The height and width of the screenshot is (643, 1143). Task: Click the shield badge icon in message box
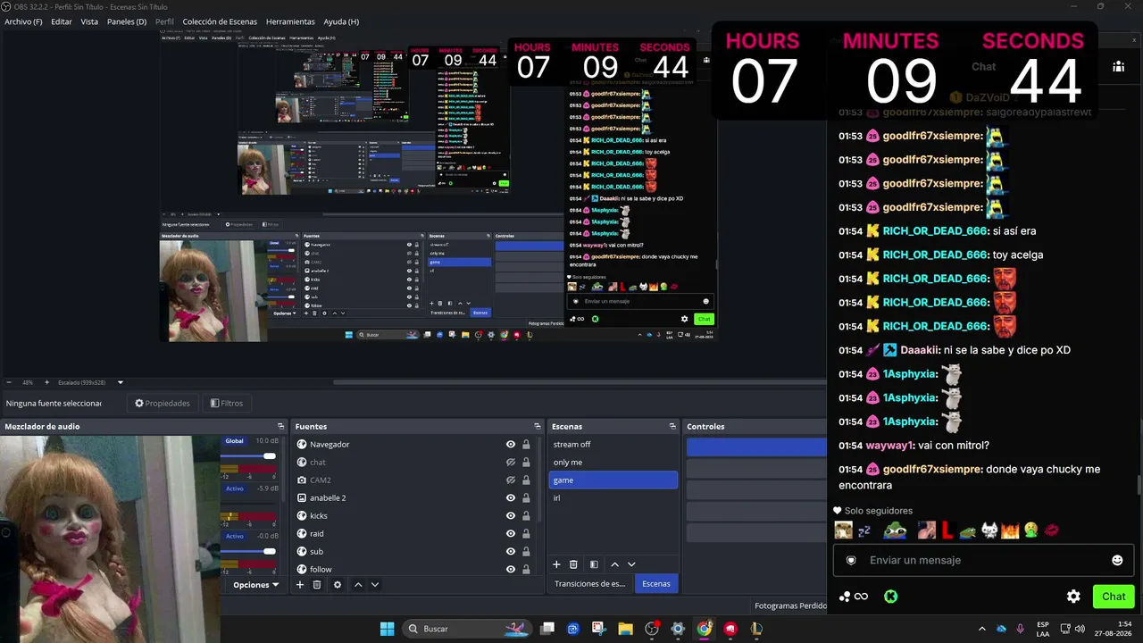[x=851, y=560]
